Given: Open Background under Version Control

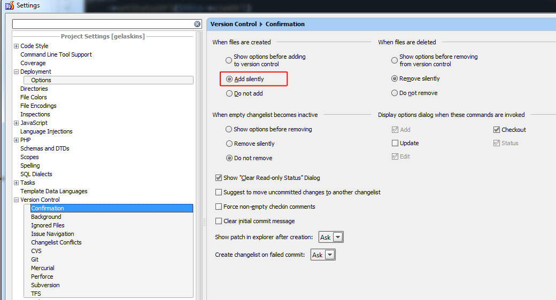Looking at the screenshot, I should pyautogui.click(x=46, y=217).
